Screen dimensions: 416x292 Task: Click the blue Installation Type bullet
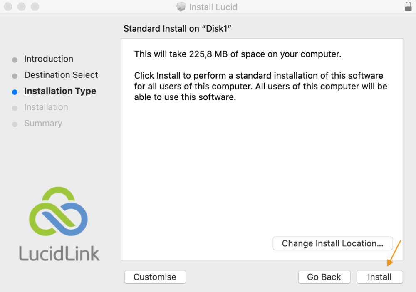15,92
